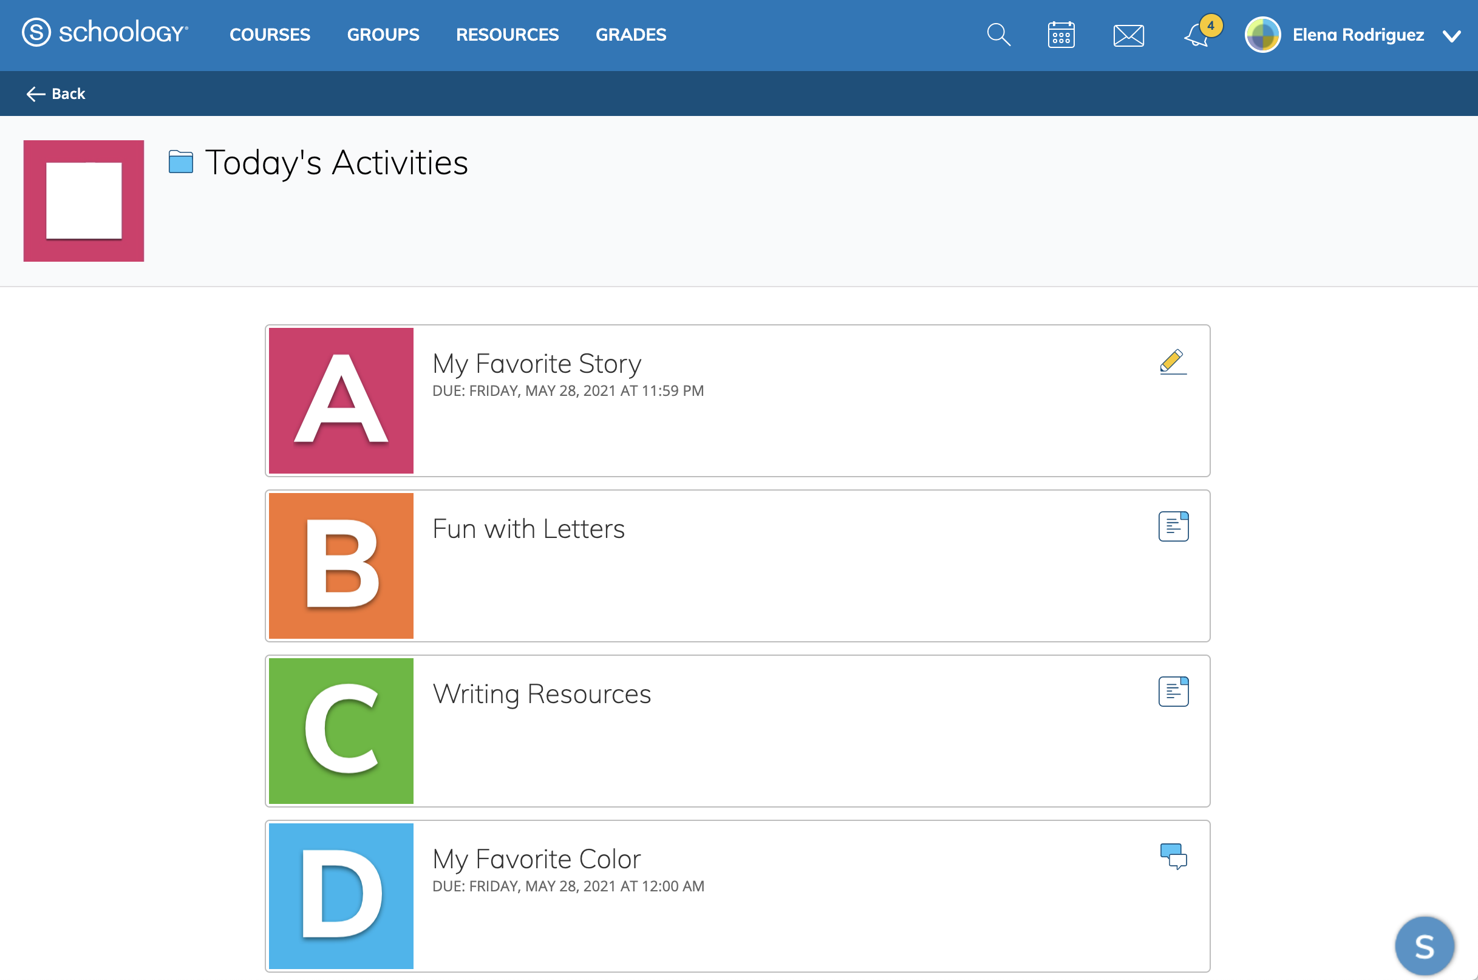
Task: Open the calendar icon in the header
Action: pos(1061,35)
